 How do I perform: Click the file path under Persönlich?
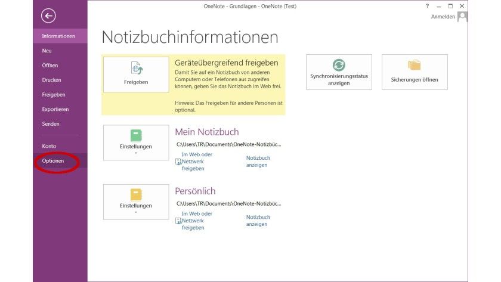[x=229, y=203]
